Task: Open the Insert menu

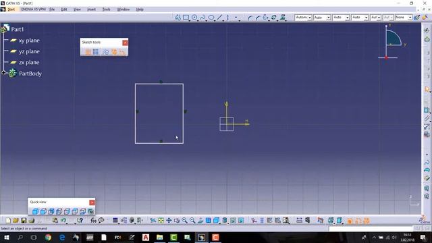Action: tap(91, 9)
